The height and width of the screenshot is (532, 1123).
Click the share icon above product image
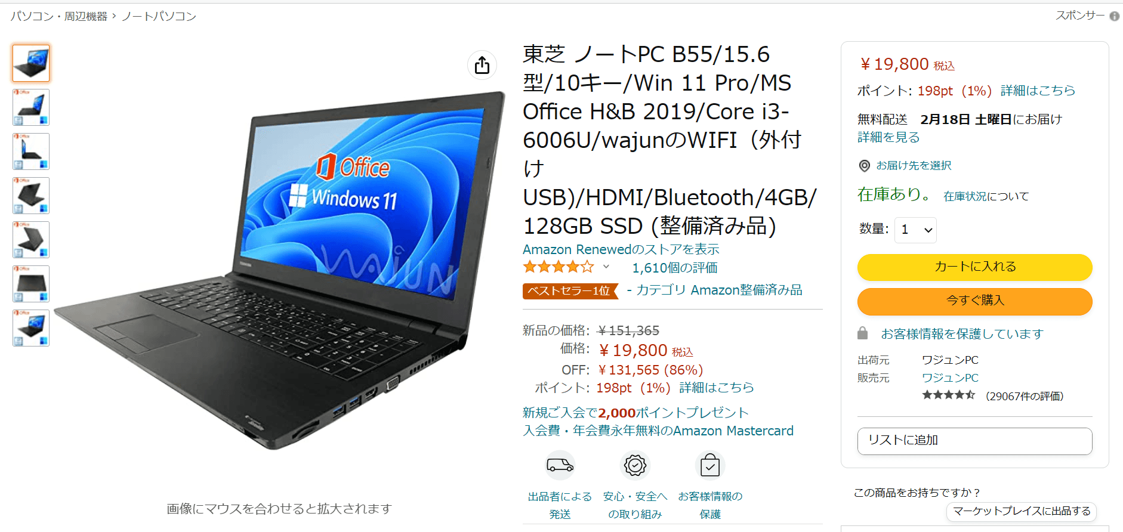pos(482,65)
